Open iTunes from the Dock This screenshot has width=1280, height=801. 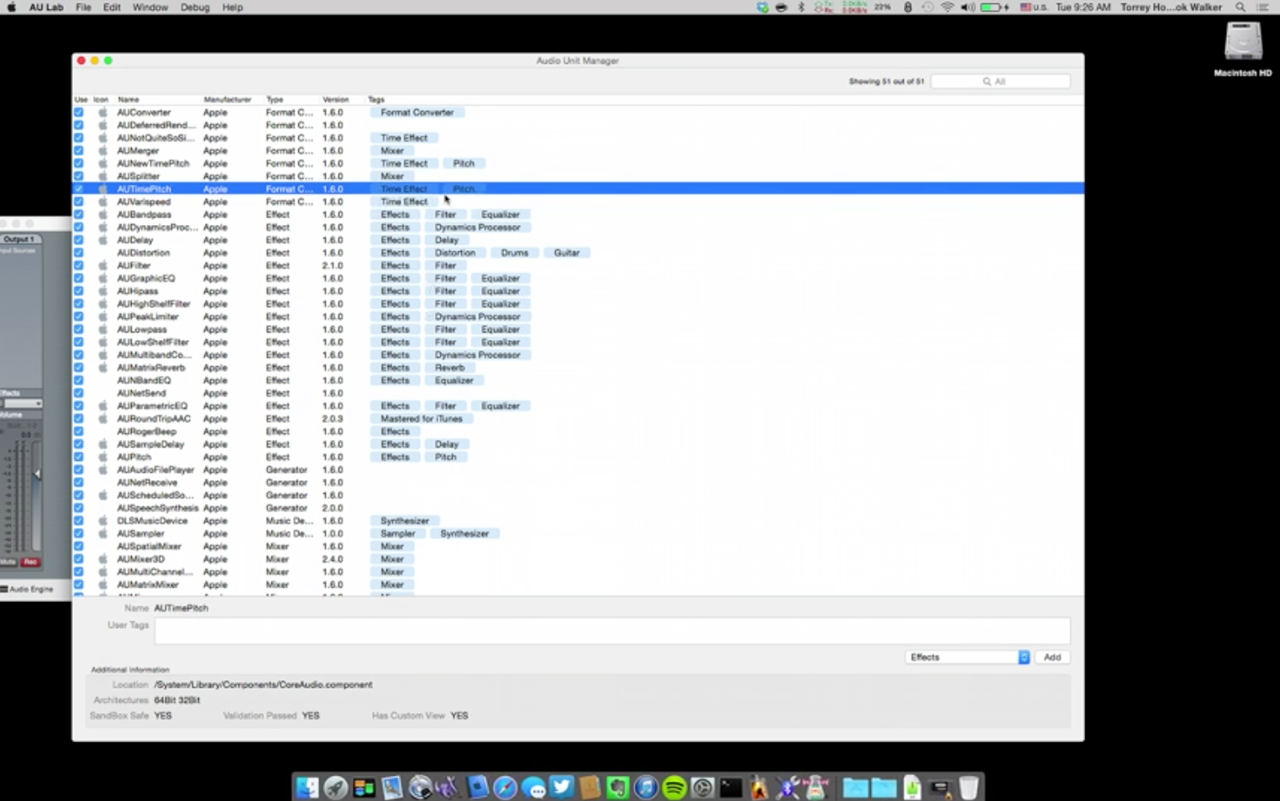pos(646,788)
